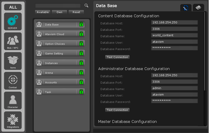Reset the plugin filter

tap(76, 12)
